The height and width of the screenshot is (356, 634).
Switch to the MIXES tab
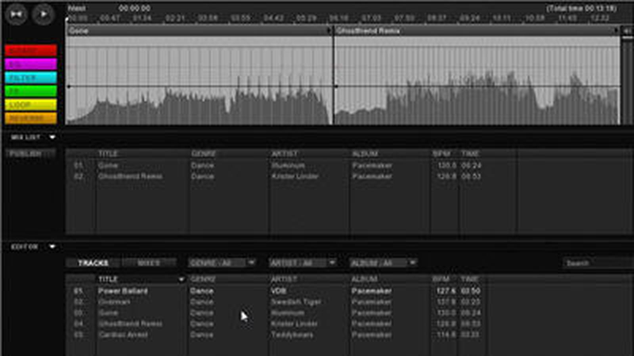tap(149, 263)
